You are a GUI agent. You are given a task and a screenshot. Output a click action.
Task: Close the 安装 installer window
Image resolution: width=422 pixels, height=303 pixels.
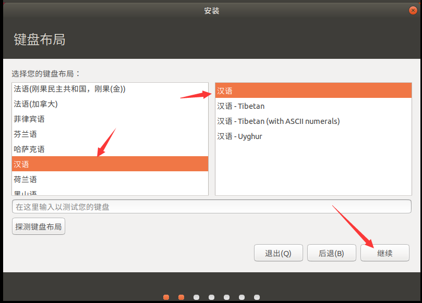[x=413, y=10]
